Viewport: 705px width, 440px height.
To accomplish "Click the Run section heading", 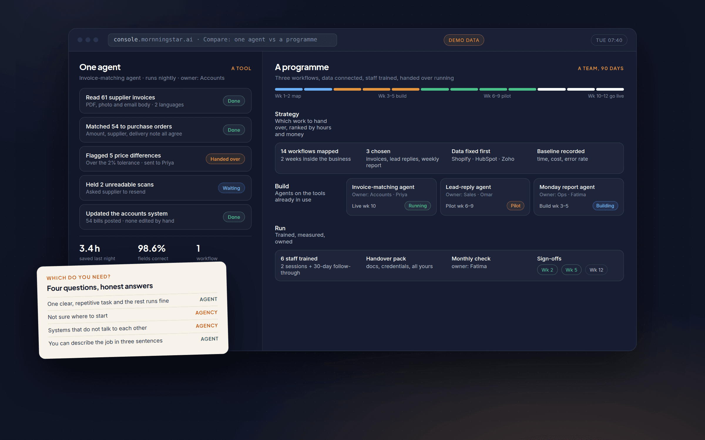I will (280, 228).
